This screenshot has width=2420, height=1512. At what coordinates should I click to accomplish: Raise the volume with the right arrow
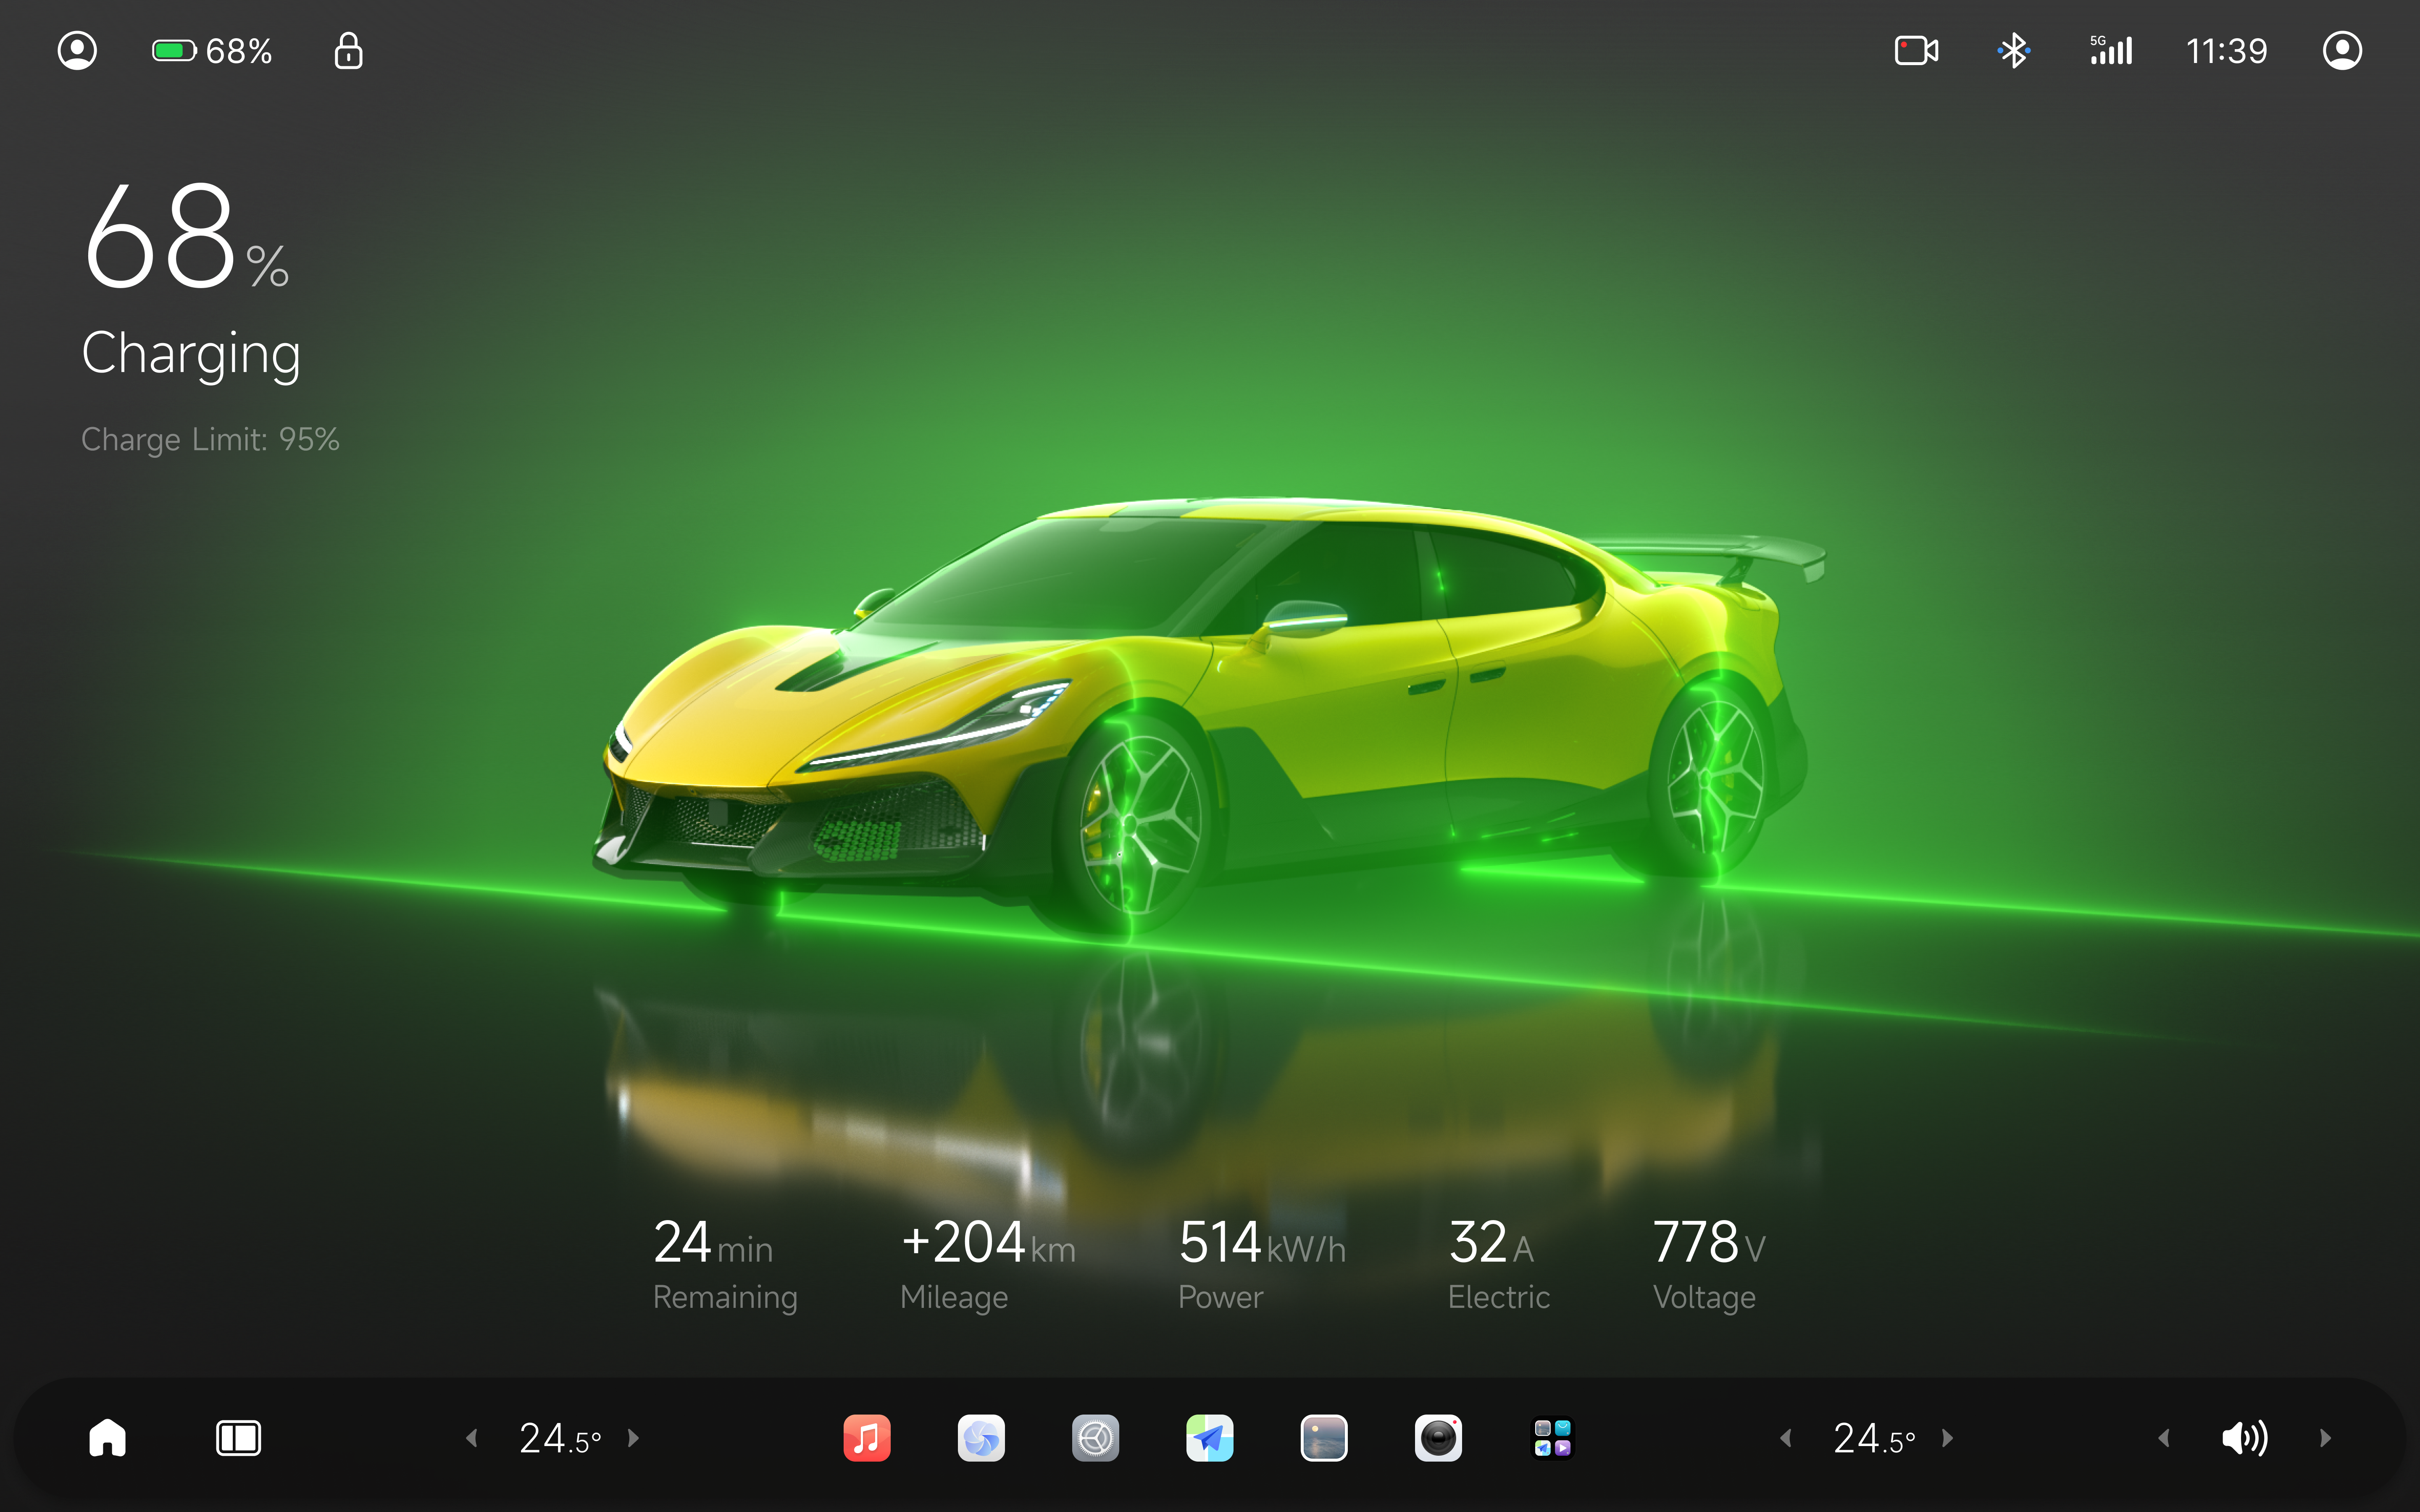coord(2325,1438)
